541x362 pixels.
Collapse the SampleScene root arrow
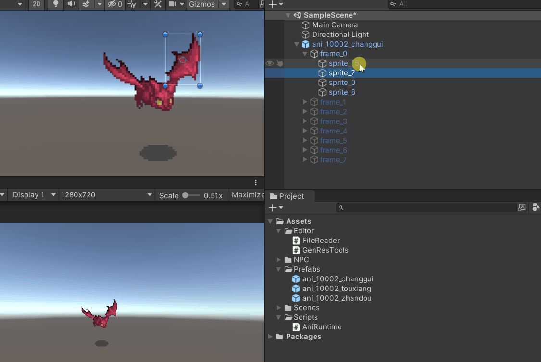[288, 15]
